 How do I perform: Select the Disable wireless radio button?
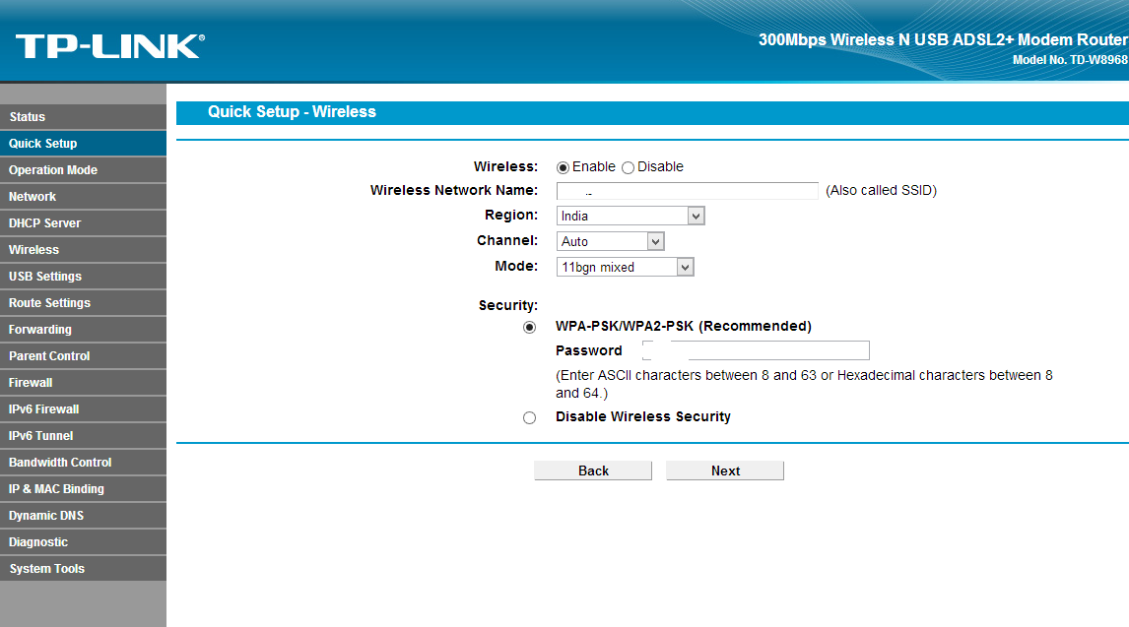pos(628,167)
